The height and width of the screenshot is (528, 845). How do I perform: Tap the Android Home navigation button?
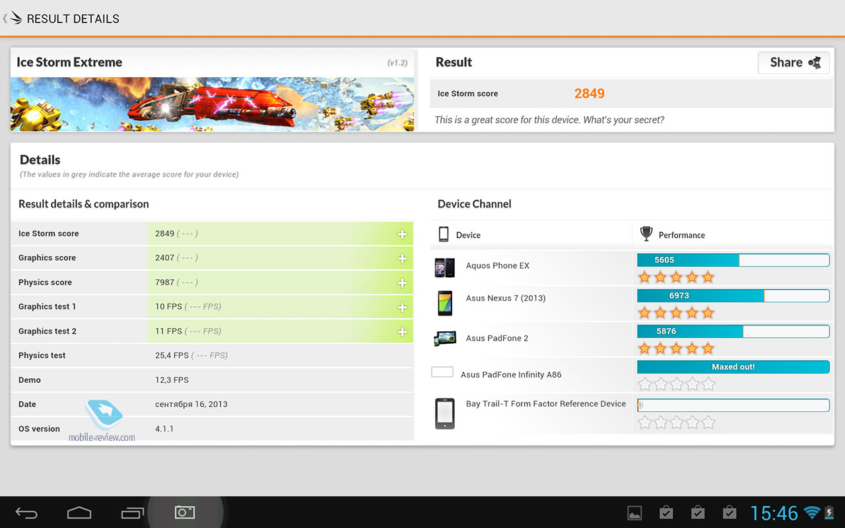[79, 512]
